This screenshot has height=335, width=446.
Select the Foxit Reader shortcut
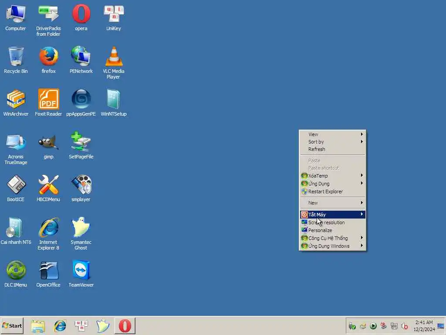click(x=48, y=103)
